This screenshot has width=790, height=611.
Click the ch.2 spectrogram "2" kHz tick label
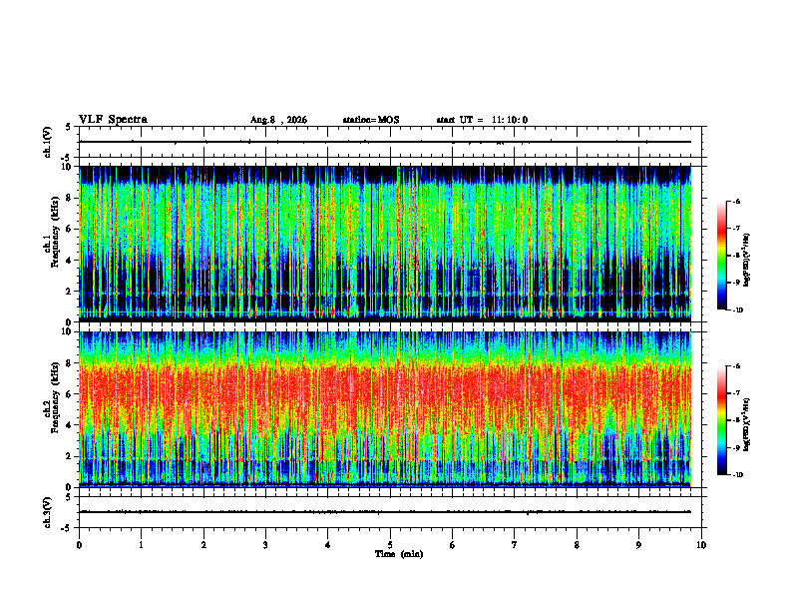tap(69, 456)
